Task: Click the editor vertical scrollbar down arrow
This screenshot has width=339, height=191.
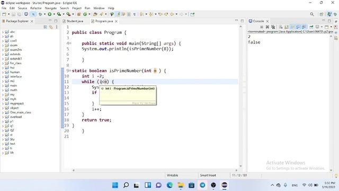Action: tap(240, 166)
